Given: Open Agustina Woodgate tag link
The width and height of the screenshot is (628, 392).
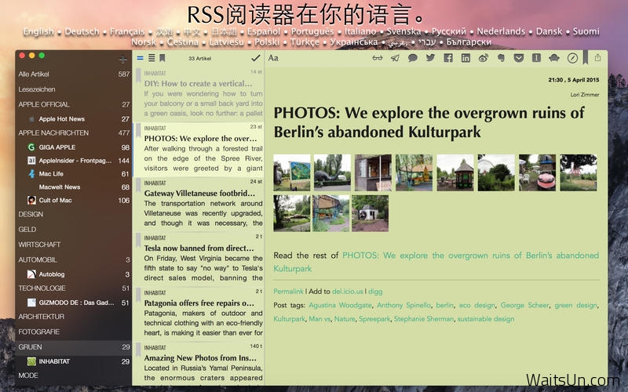Looking at the screenshot, I should pos(340,305).
